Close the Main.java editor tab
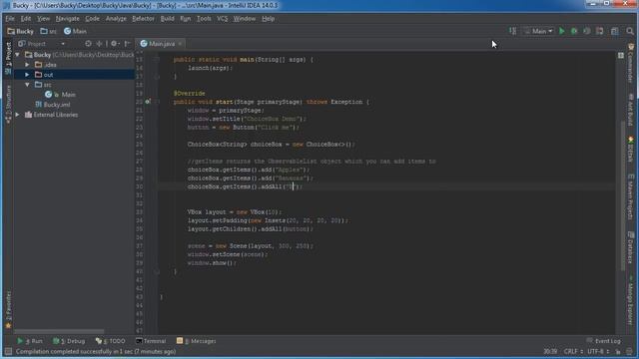639x359 pixels. click(x=180, y=44)
